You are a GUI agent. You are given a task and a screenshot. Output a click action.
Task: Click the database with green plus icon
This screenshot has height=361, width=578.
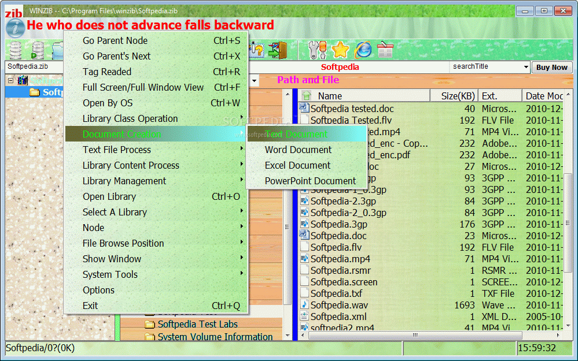pyautogui.click(x=38, y=50)
